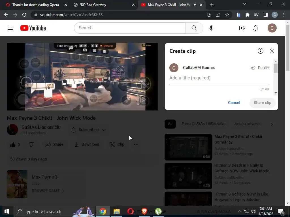Show clip info icon in Create clip

click(261, 51)
